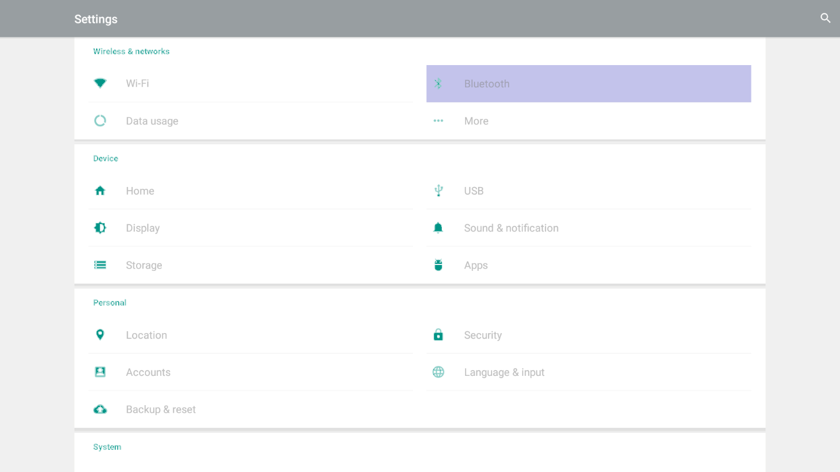
Task: Open Storage settings label
Action: pos(144,265)
